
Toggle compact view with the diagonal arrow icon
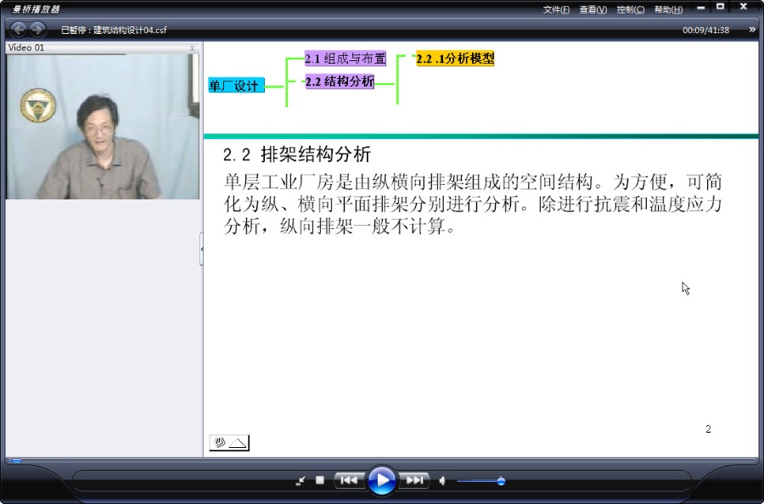click(x=301, y=480)
